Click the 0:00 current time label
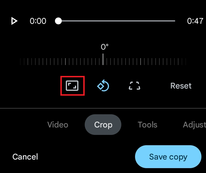 [x=38, y=21]
